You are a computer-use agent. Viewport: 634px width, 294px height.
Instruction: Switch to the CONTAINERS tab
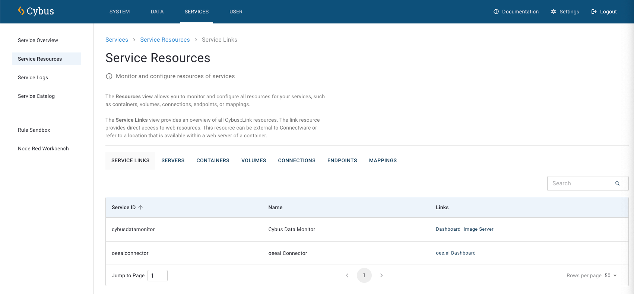pyautogui.click(x=213, y=160)
